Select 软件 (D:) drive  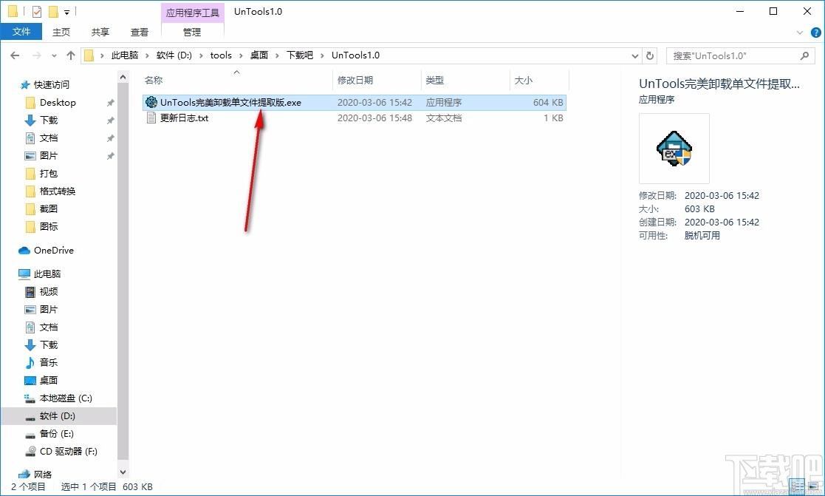58,416
